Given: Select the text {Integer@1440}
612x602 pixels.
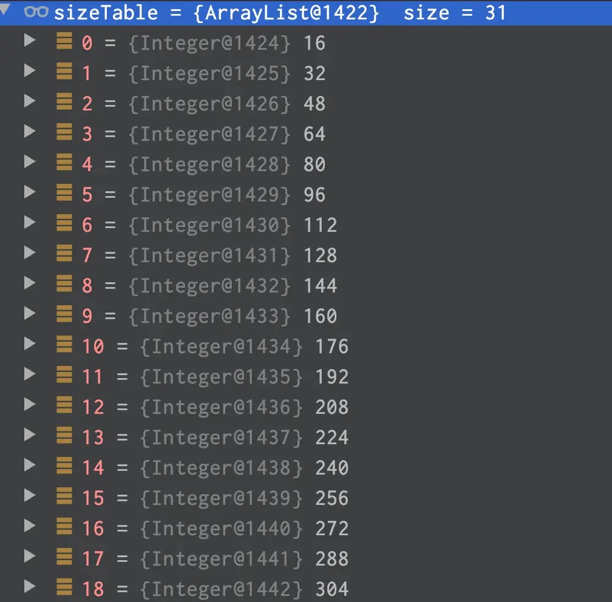Looking at the screenshot, I should [x=221, y=529].
